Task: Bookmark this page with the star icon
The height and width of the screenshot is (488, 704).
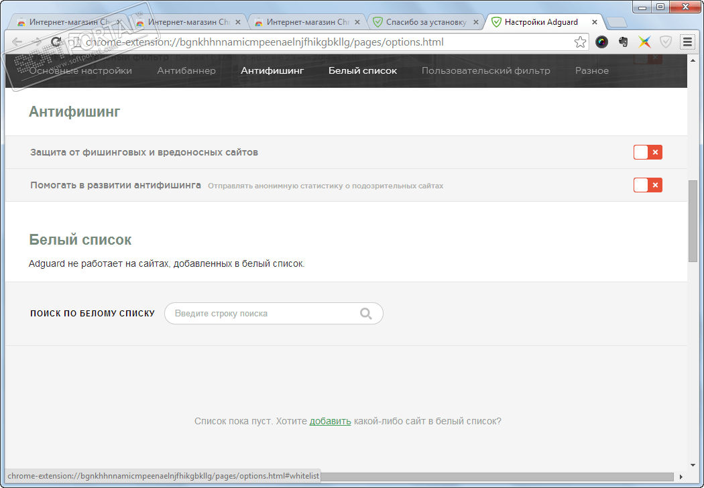Action: point(580,42)
